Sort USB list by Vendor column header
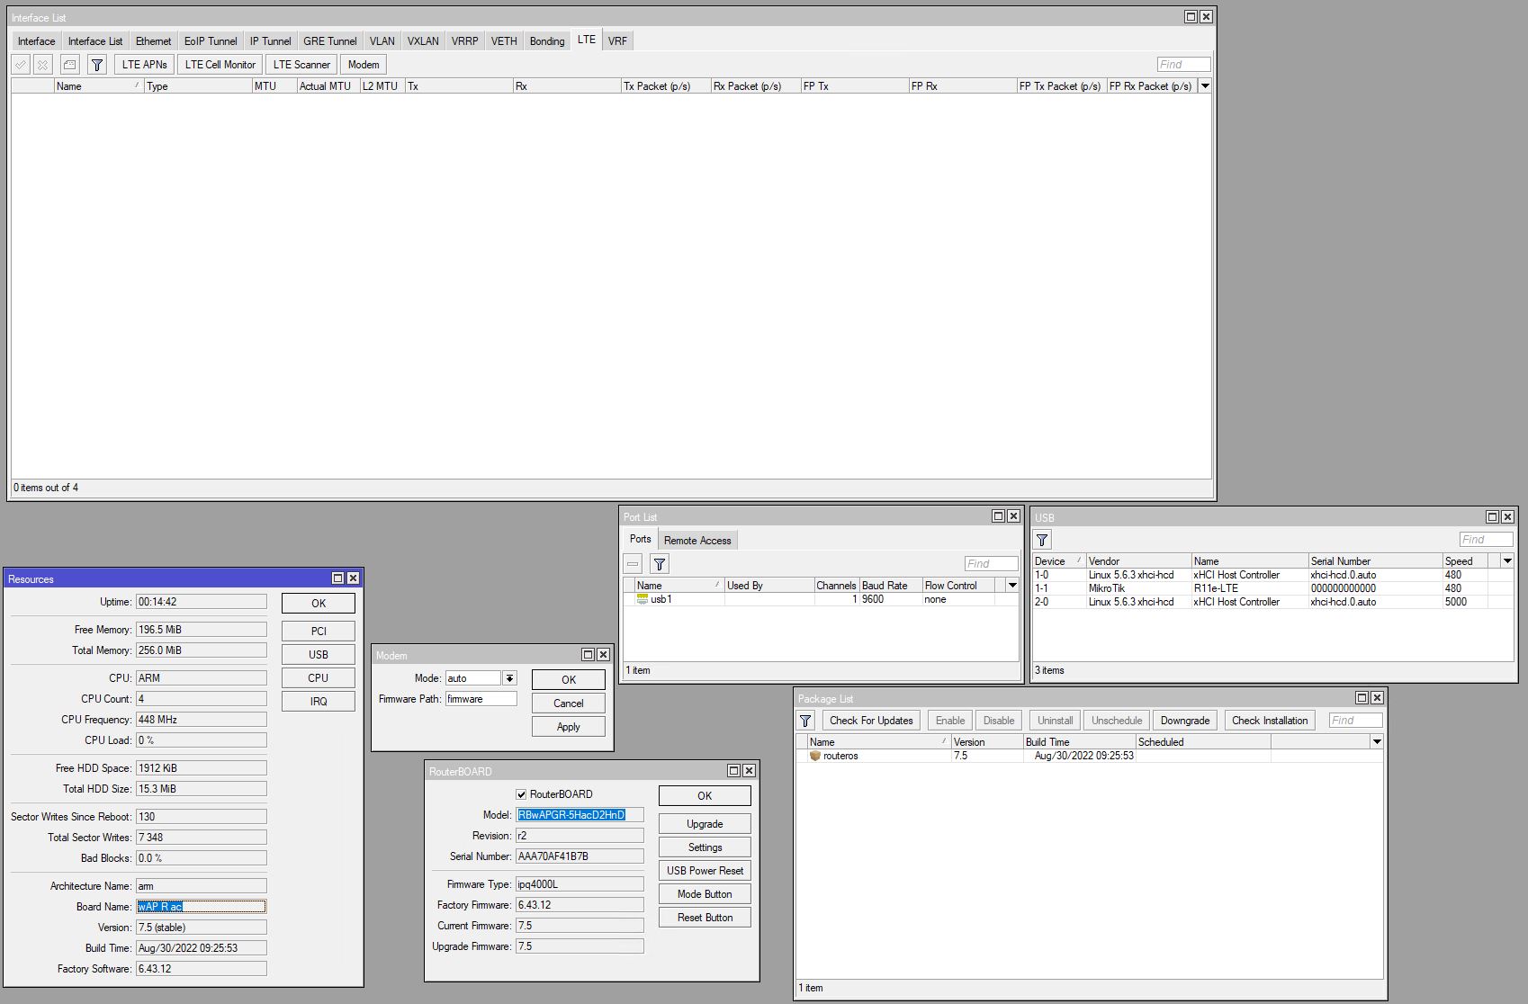1528x1004 pixels. 1138,561
